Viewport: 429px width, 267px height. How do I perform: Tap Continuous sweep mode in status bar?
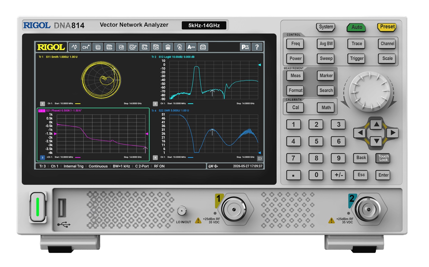(x=98, y=166)
